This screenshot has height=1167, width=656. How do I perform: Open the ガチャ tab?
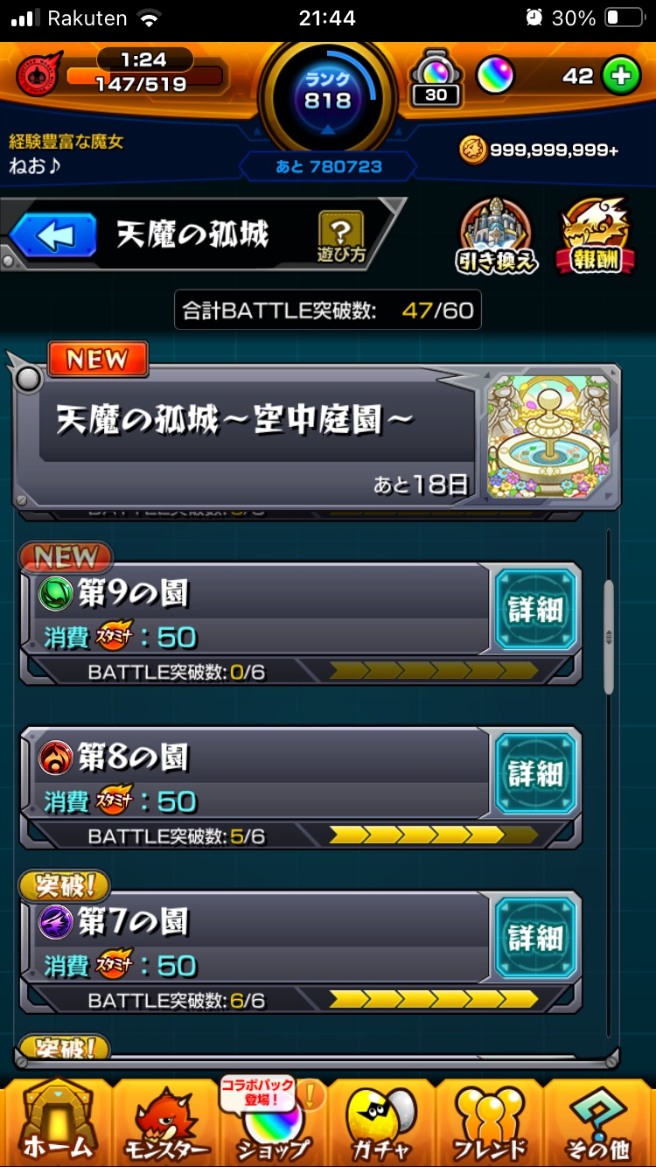(x=381, y=1122)
